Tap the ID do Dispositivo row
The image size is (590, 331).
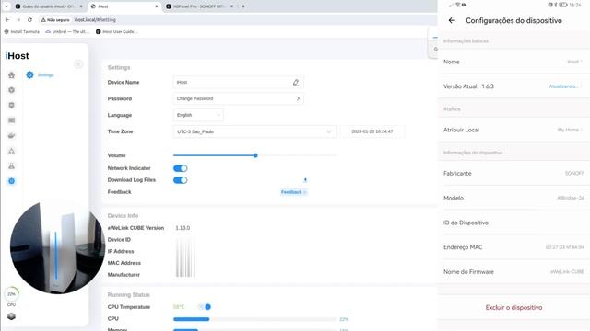513,223
